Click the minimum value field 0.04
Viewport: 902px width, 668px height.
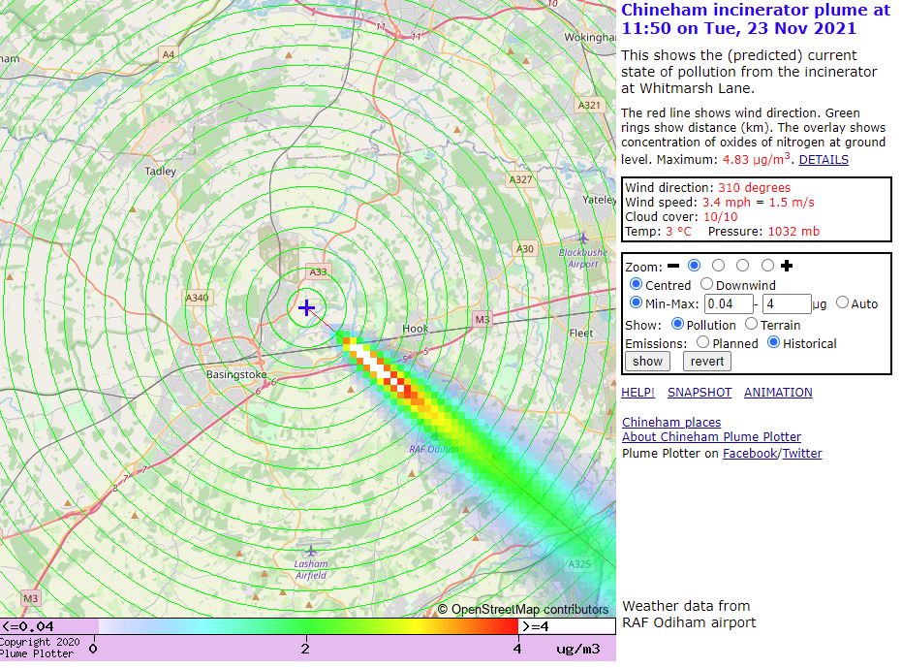coord(729,304)
